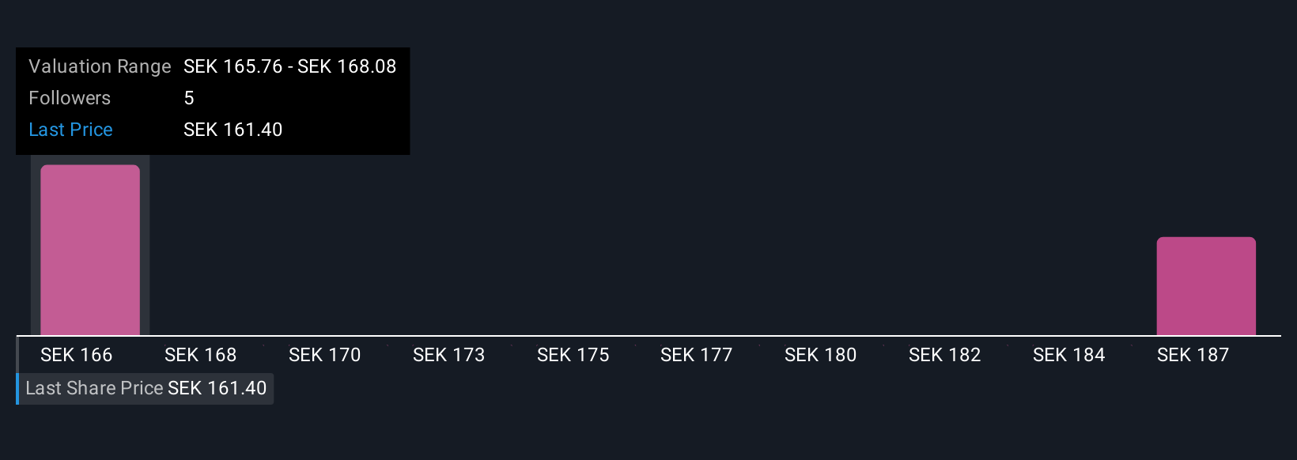Click the SEK 184 axis label
The width and height of the screenshot is (1297, 460).
[x=1069, y=355]
